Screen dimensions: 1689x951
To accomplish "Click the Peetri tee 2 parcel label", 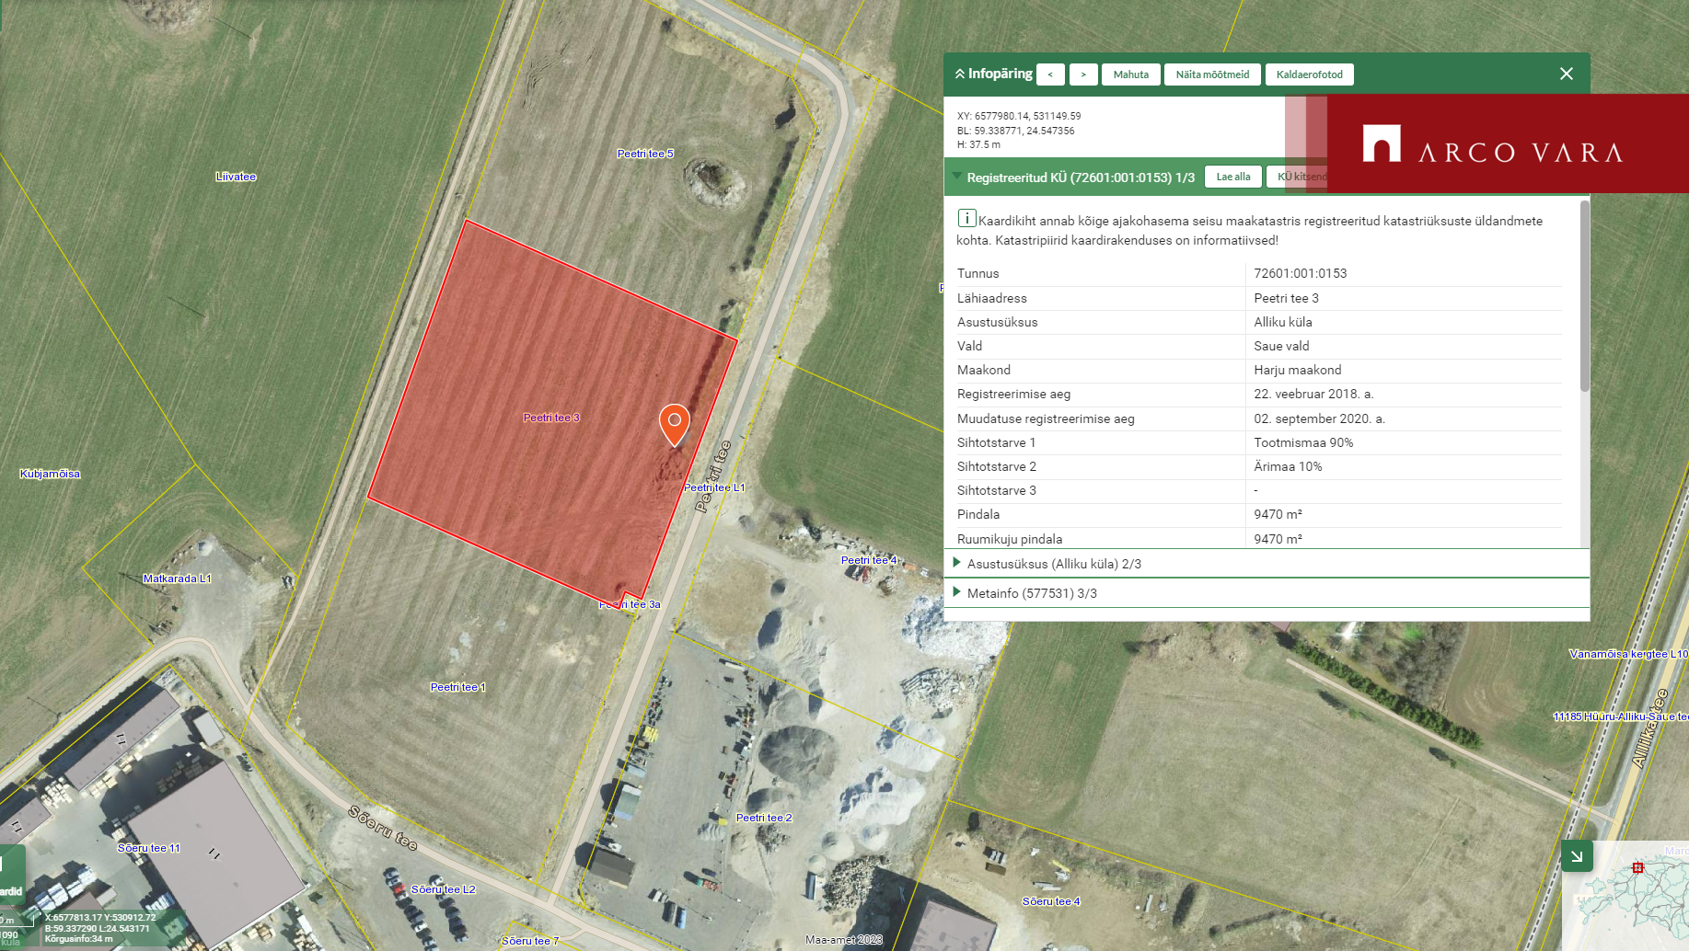I will click(x=764, y=818).
